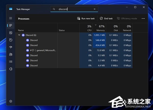Select the Discord process using 9.5 MB
Viewport: 153px width, 110px height.
click(74, 55)
